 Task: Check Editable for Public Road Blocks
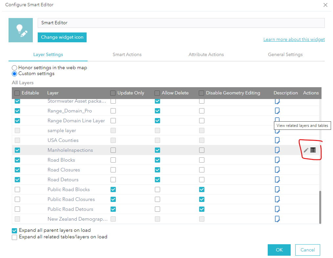(17, 189)
